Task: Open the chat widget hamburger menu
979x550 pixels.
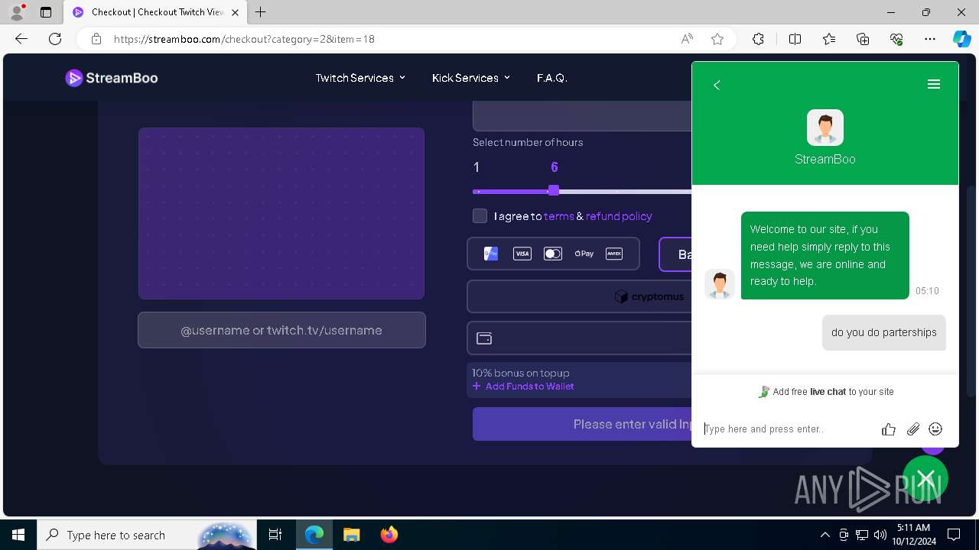Action: [x=933, y=84]
